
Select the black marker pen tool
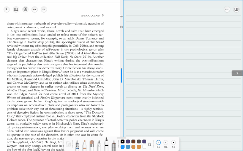tap(106, 144)
